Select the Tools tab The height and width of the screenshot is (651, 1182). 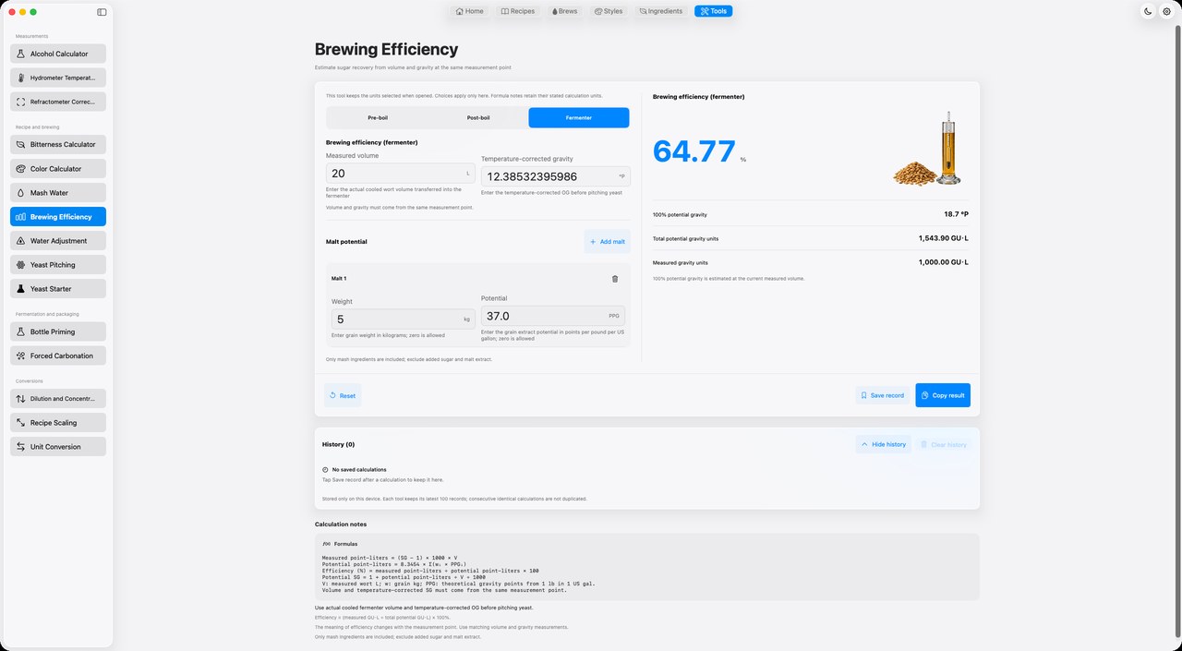[x=714, y=11]
